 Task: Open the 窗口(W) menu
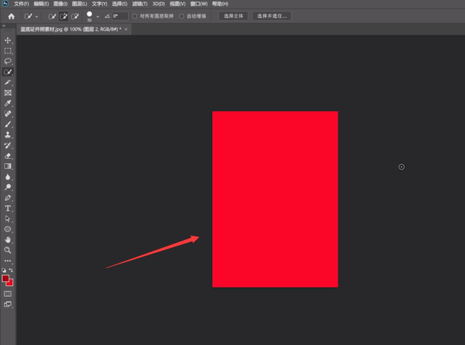coord(199,4)
